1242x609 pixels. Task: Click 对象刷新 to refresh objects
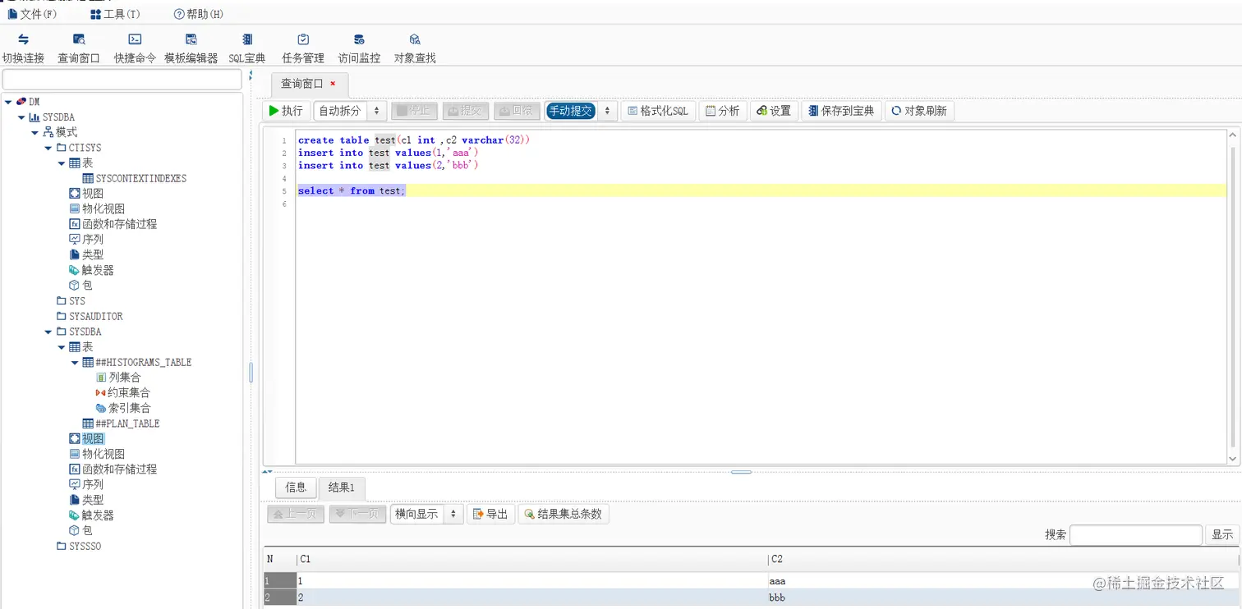pyautogui.click(x=919, y=111)
